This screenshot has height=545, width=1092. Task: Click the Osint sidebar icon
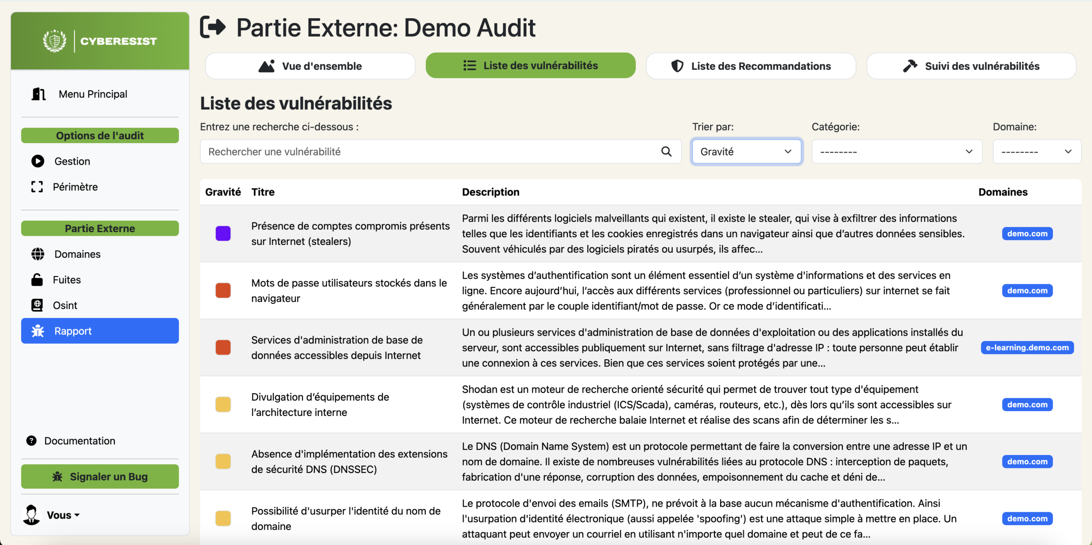(37, 305)
